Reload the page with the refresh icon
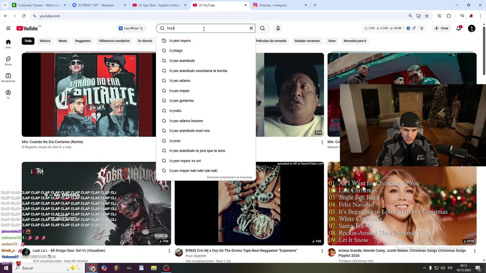Screen dimensions: 486x273 [x=24, y=16]
